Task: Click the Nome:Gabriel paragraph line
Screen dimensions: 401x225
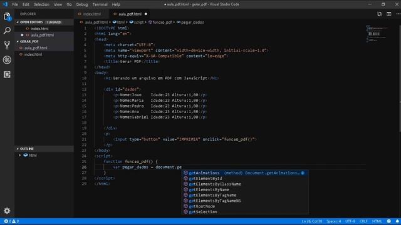Action: (x=160, y=117)
